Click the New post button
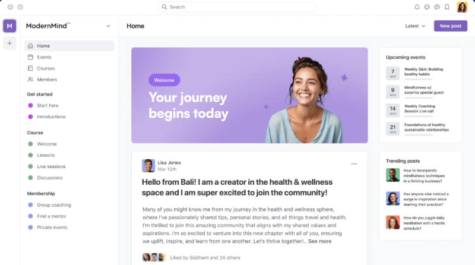 [x=451, y=26]
